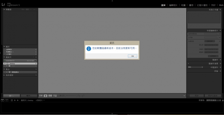
Task: Collapse the 色階分佈圖 Histogram panel
Action: coord(221,10)
